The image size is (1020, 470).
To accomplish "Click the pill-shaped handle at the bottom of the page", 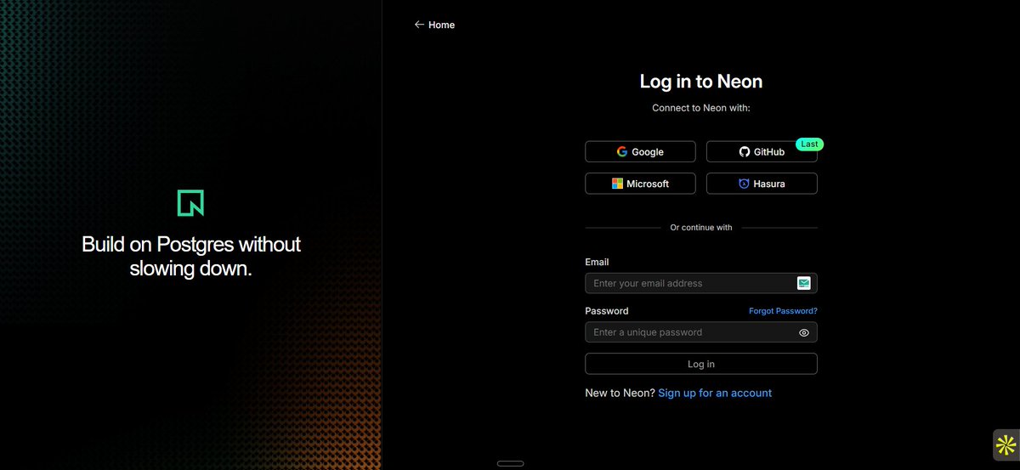I will pyautogui.click(x=510, y=463).
